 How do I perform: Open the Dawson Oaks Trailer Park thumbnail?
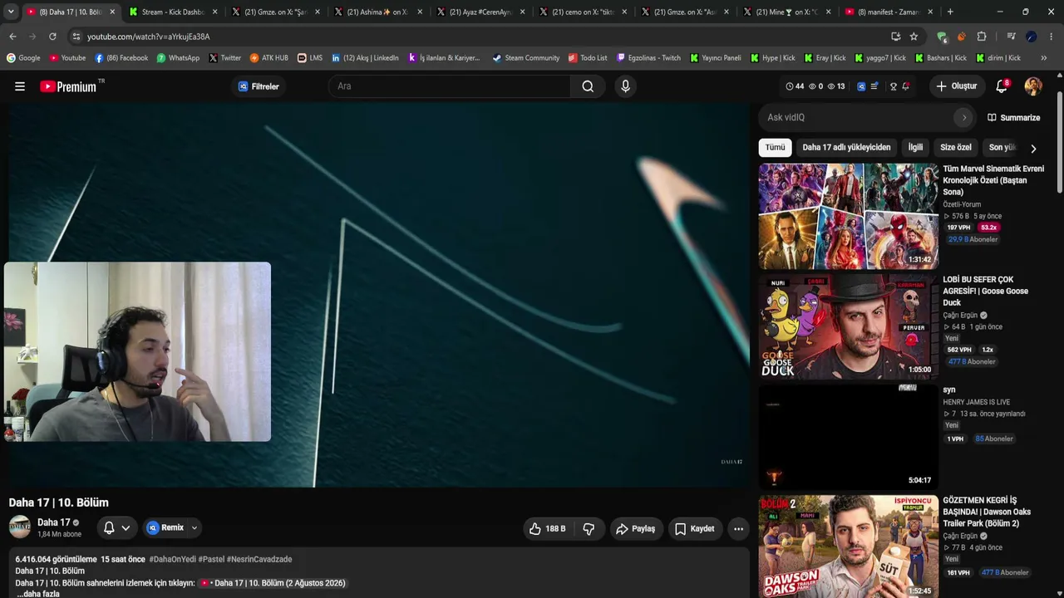[x=849, y=547]
